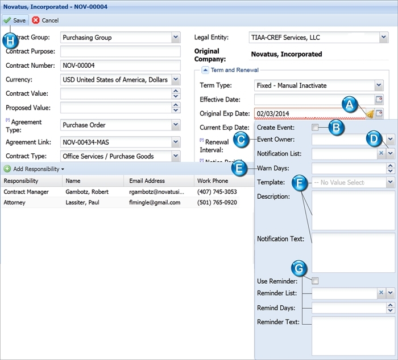Sort by the Email Address column header
The image size is (398, 360).
point(159,181)
